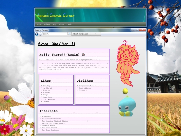Screen dimensions: 181x136
Task: Click Jumpscares/Loud noises in Dislikes
Action: pyautogui.click(x=90, y=86)
